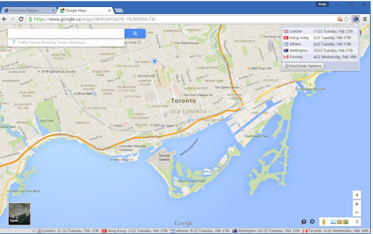Reload the Google Maps page
Image resolution: width=373 pixels, height=234 pixels.
pos(21,19)
